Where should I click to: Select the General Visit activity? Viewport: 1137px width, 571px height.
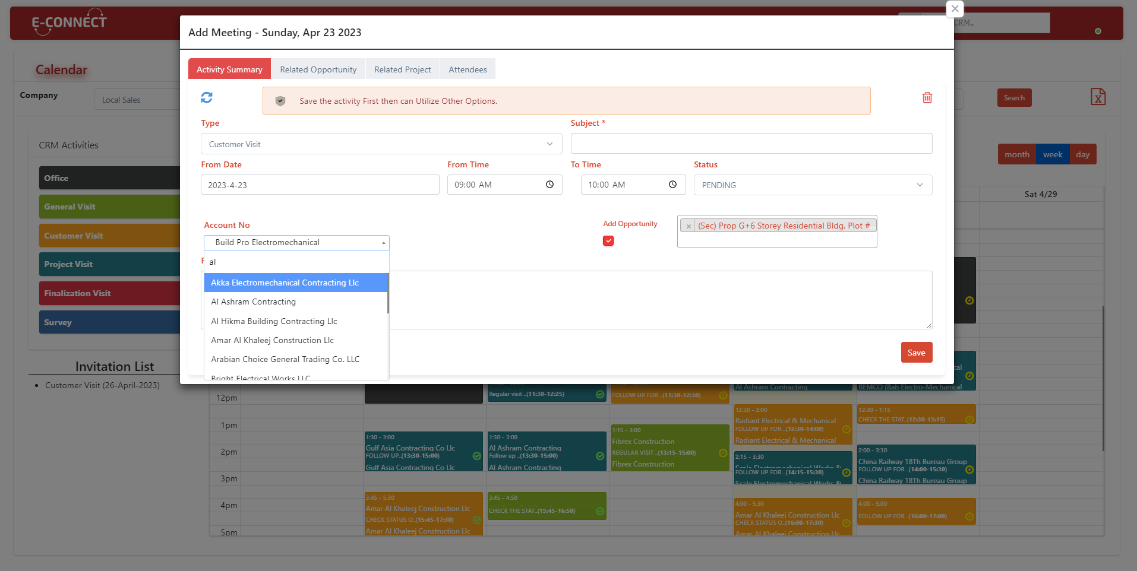coord(109,207)
